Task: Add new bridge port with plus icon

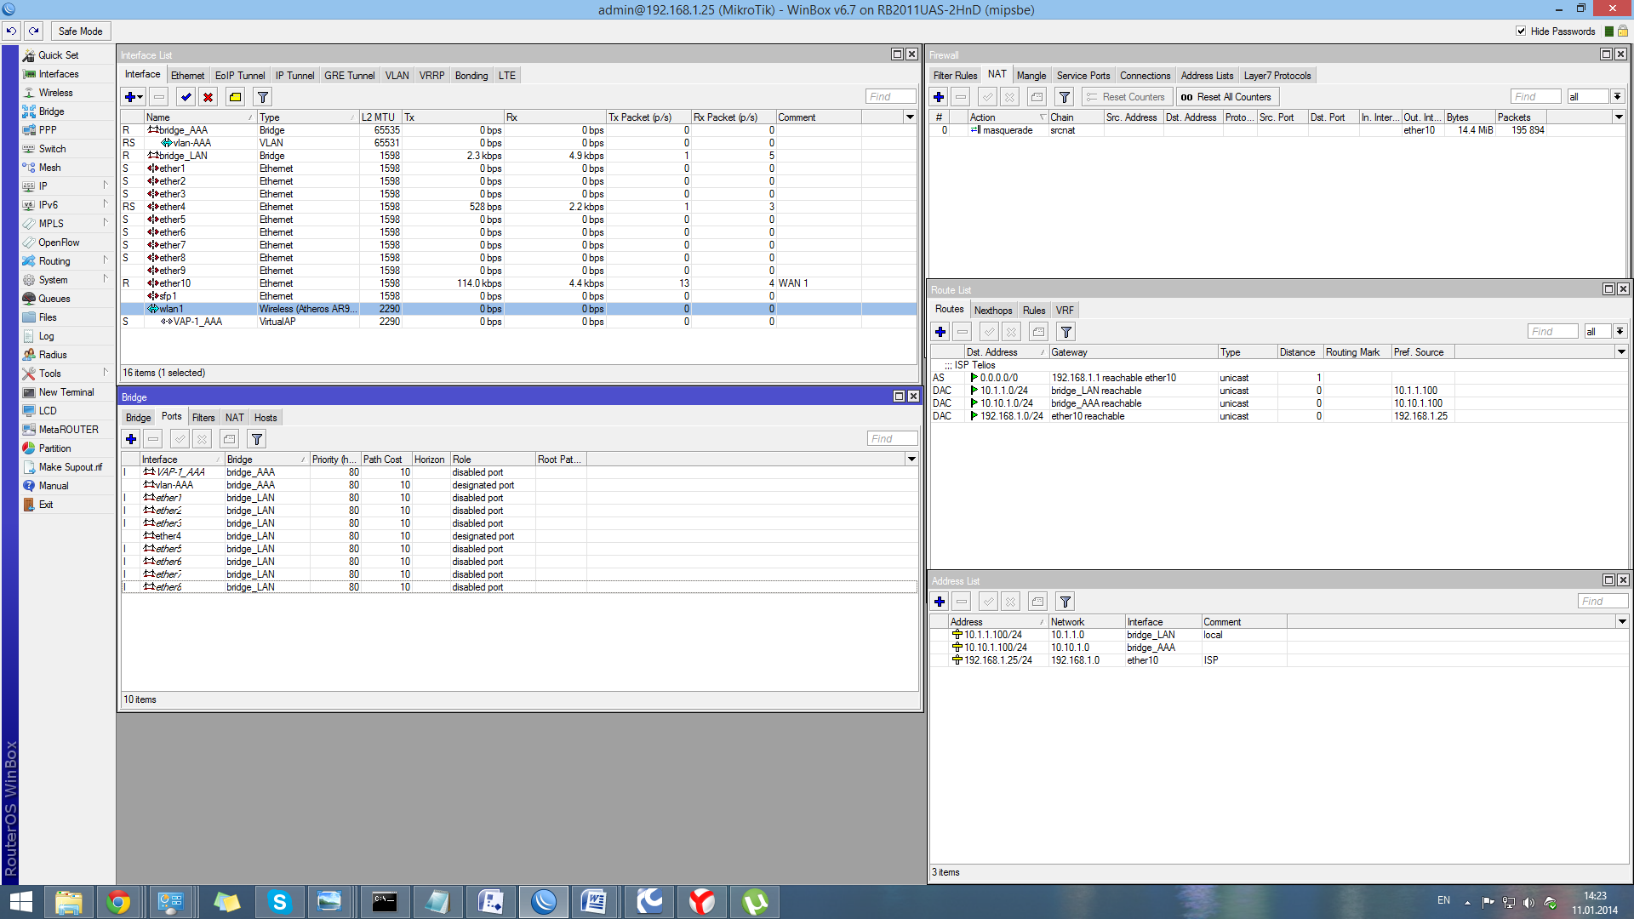Action: pos(131,439)
